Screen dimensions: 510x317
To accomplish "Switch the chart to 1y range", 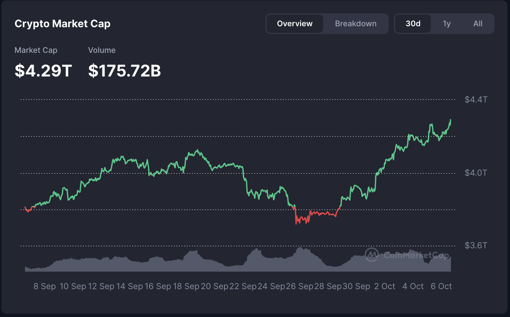I will tap(447, 24).
